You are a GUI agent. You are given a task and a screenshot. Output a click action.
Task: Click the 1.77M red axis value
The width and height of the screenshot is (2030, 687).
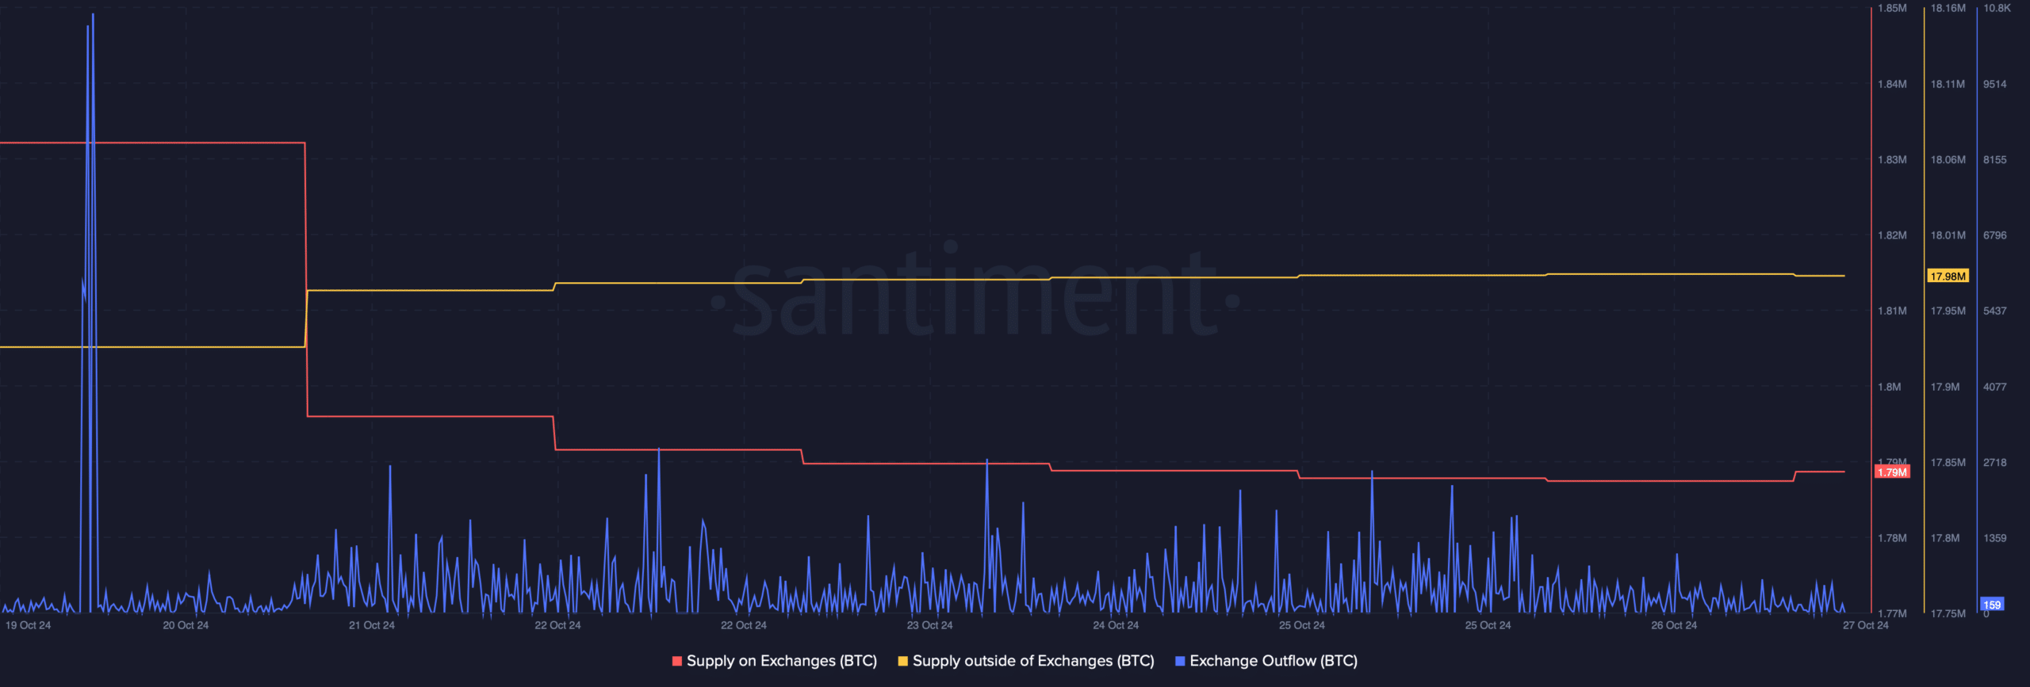coord(1892,613)
